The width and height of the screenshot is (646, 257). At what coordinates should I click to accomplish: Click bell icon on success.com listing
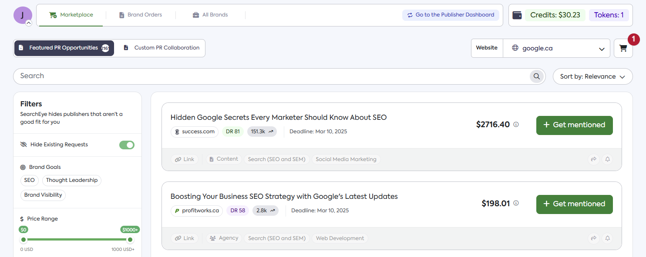(x=608, y=159)
